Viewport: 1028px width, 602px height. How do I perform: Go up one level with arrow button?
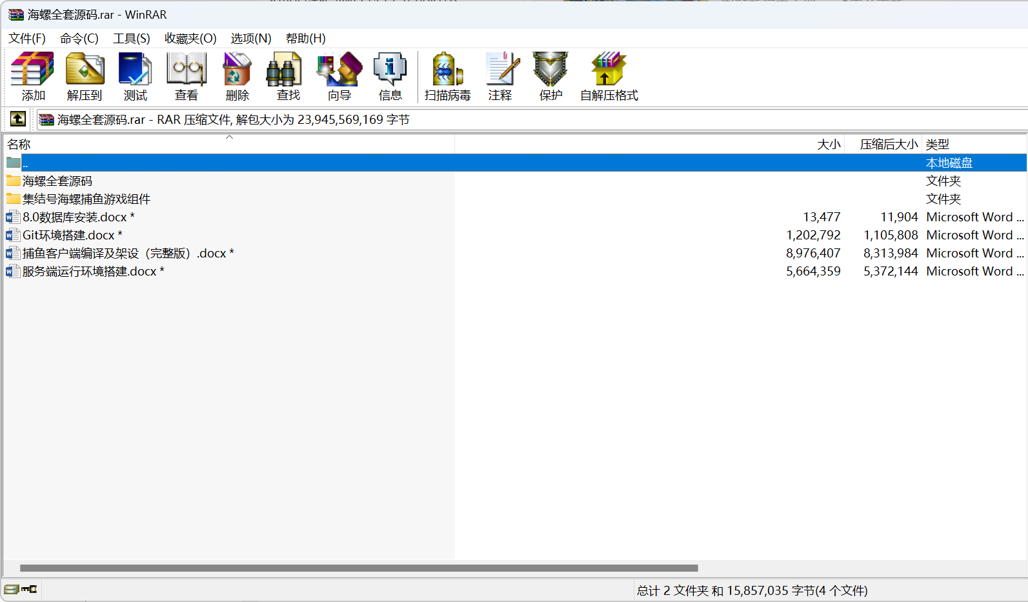click(18, 119)
